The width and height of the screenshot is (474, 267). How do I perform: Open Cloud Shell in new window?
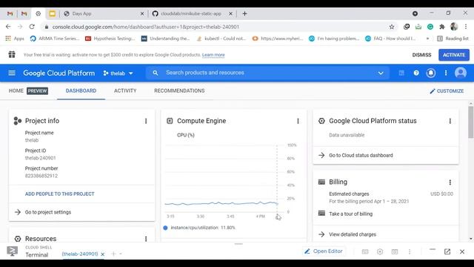(x=447, y=251)
